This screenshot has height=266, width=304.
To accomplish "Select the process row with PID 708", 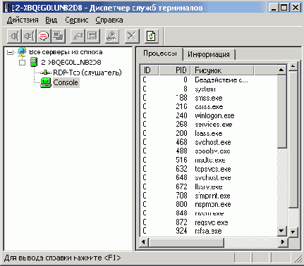I will pos(209,196).
